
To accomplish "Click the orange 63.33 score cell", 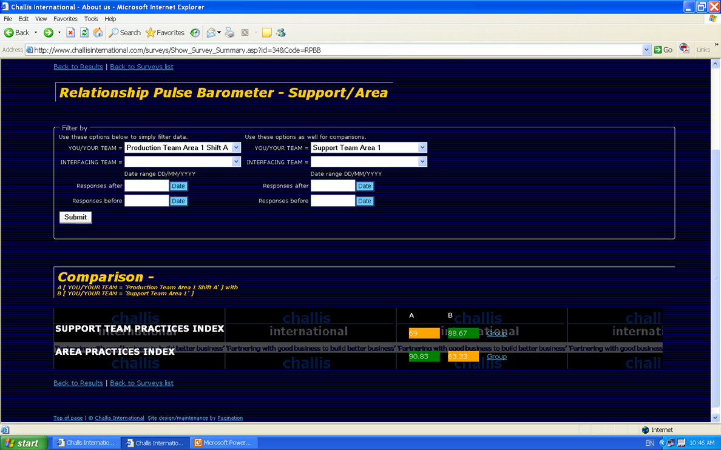I will [x=463, y=356].
